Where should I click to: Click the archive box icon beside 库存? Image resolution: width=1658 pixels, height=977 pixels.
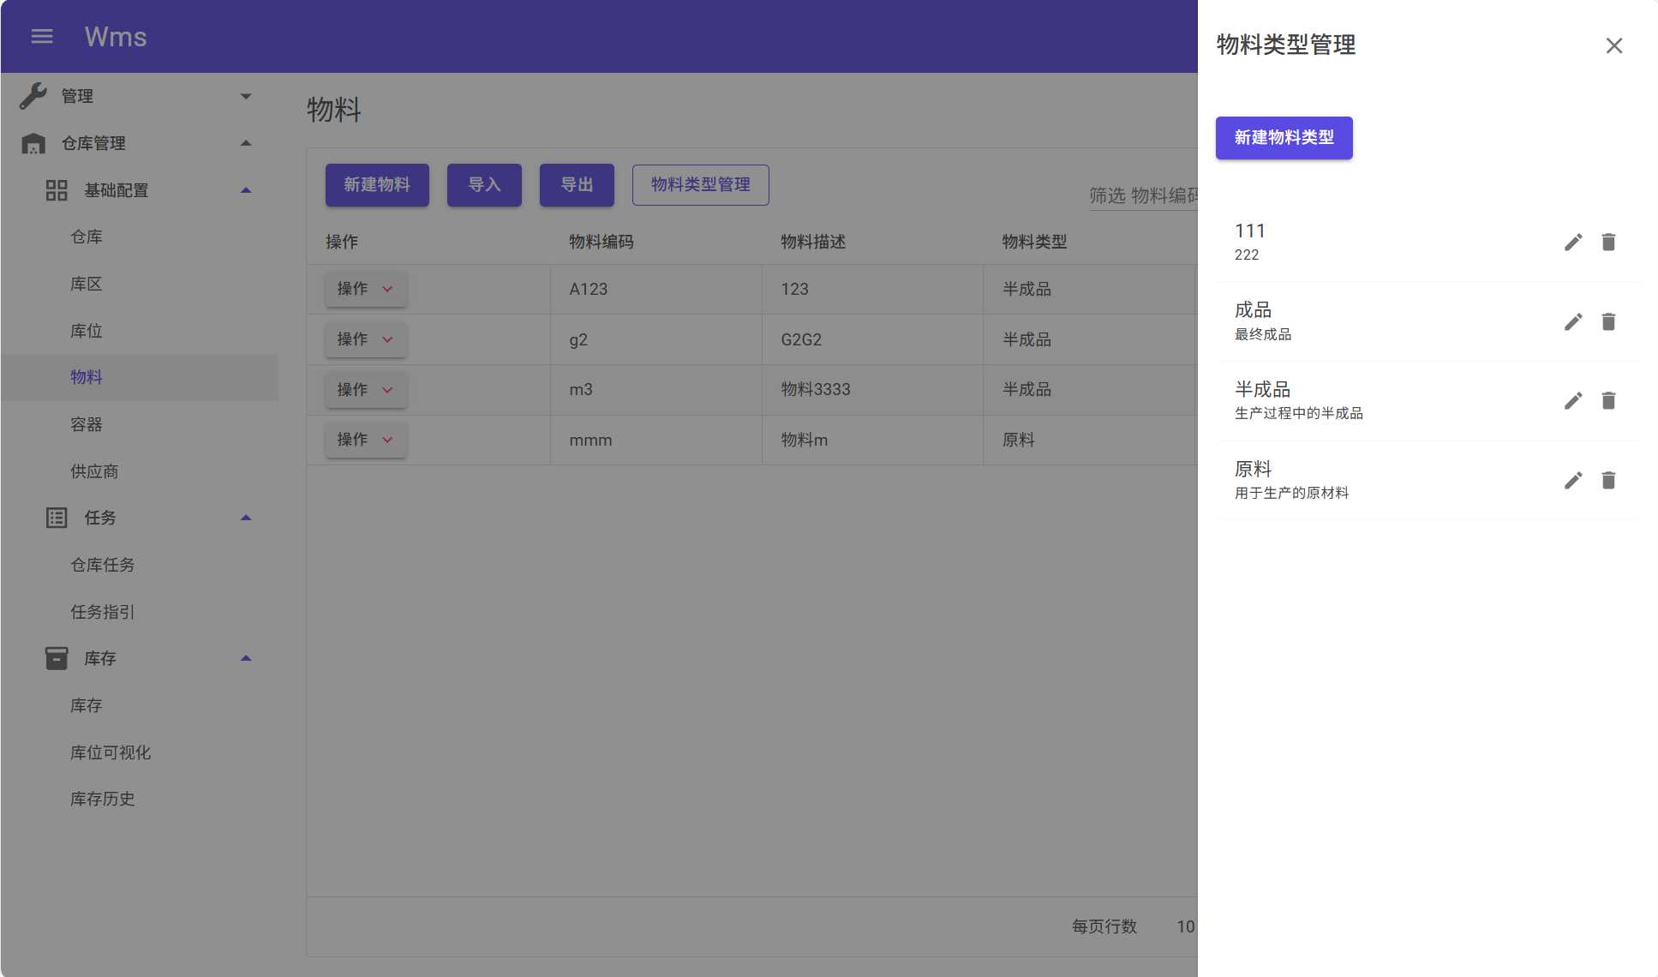(57, 658)
